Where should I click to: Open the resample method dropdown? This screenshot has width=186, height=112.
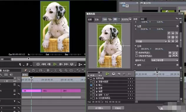[x=165, y=60]
